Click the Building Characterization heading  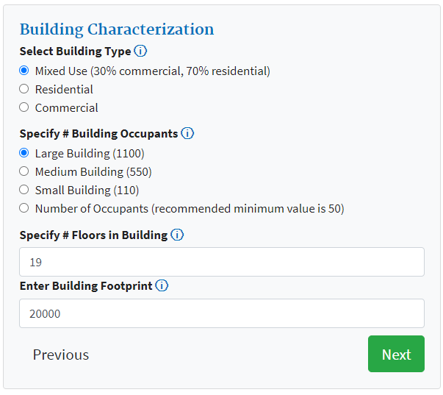click(x=117, y=29)
